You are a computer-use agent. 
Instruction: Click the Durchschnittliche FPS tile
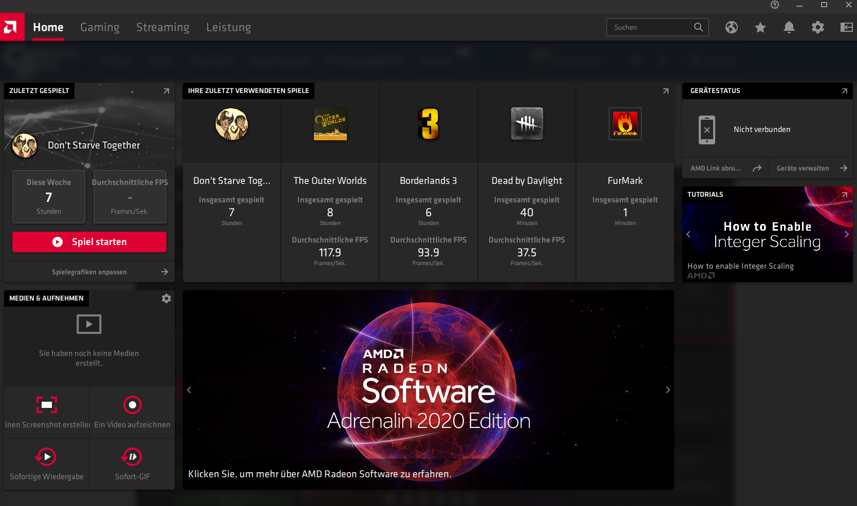[130, 197]
